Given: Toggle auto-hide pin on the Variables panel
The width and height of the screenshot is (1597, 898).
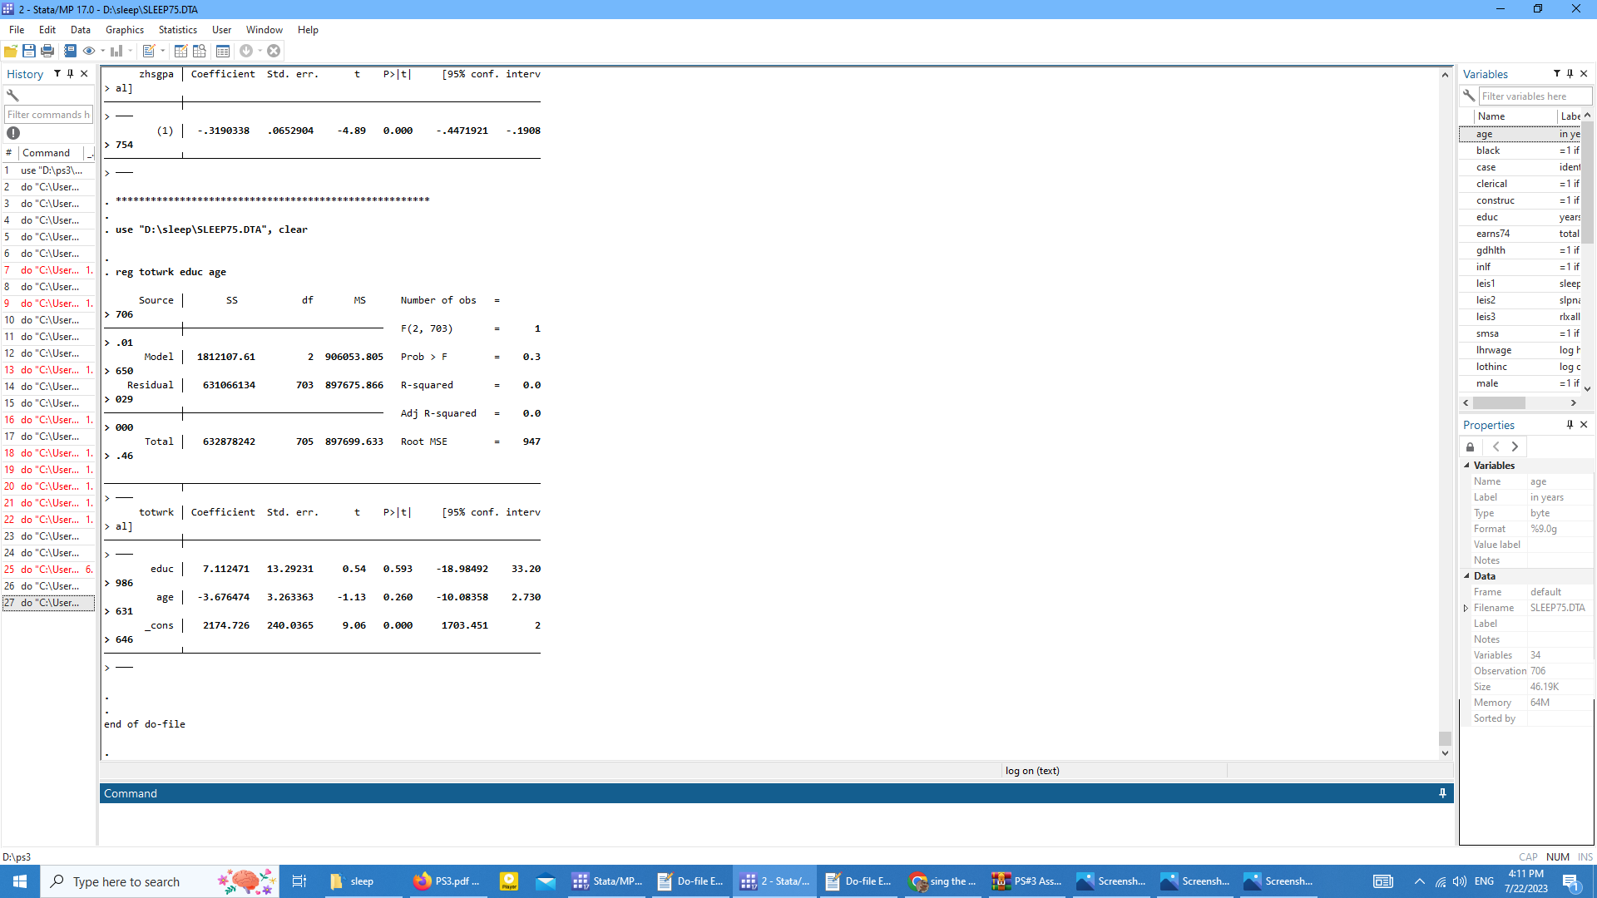Looking at the screenshot, I should (x=1570, y=73).
